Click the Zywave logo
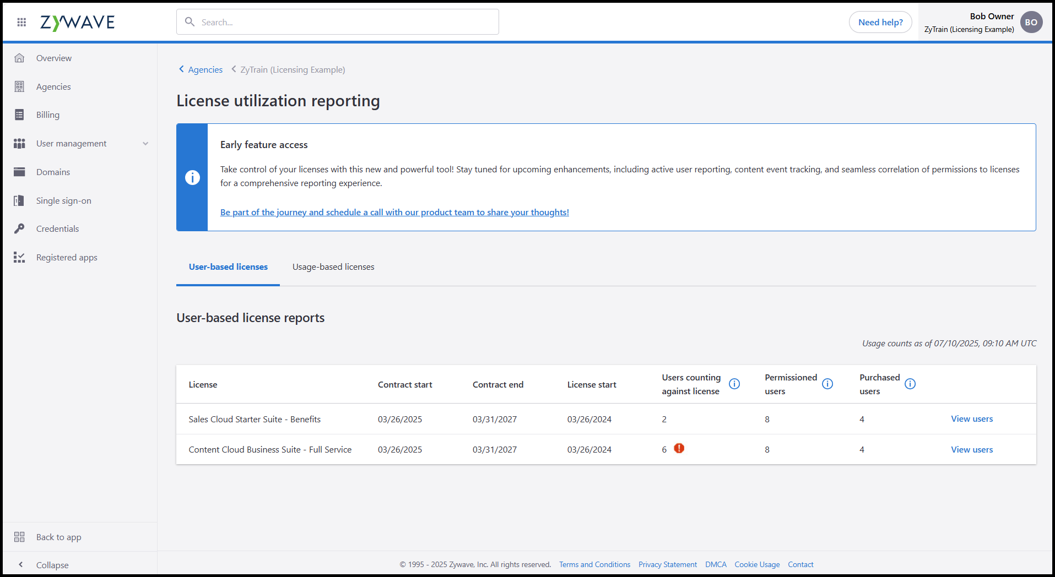Screen dimensions: 1055x577 (x=77, y=22)
